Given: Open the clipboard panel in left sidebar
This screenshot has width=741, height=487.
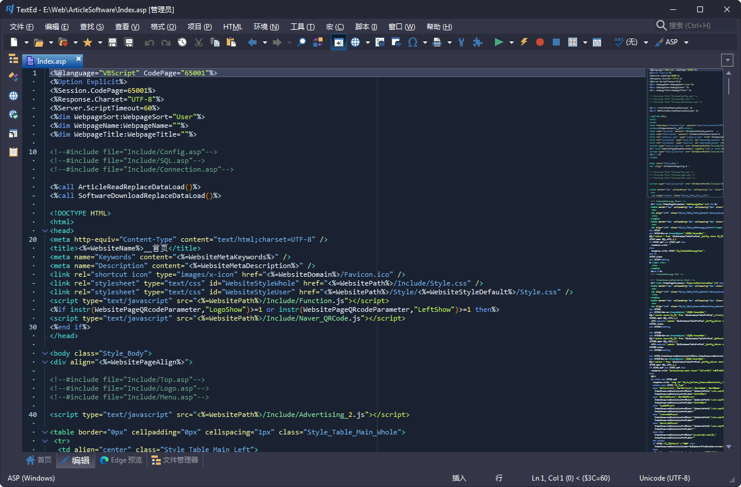Looking at the screenshot, I should (13, 152).
